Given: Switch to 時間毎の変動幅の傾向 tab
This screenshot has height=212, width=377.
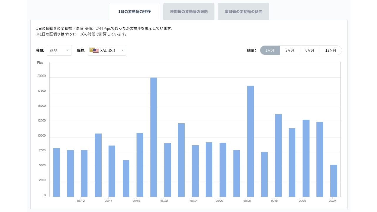Looking at the screenshot, I should [189, 11].
